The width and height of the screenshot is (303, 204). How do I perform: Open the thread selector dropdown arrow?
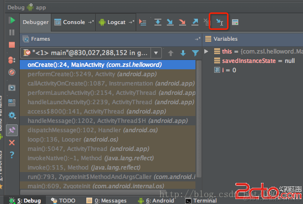pos(156,53)
